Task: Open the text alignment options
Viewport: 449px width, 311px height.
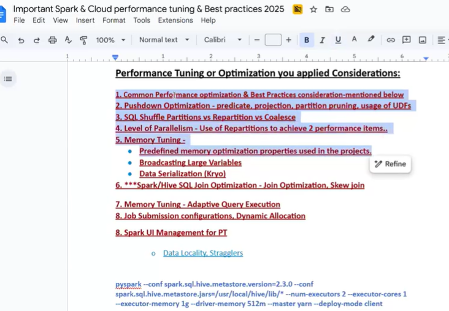Action: tap(441, 40)
